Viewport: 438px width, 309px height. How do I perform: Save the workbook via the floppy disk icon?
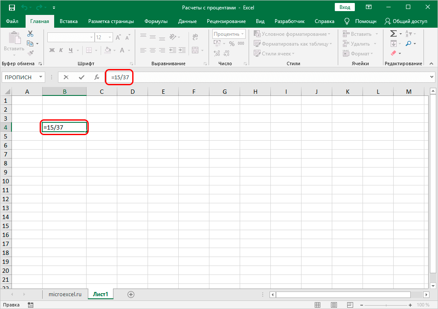12,7
